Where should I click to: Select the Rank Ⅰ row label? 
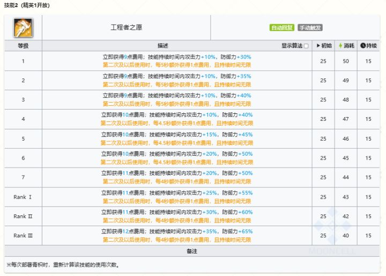point(23,197)
